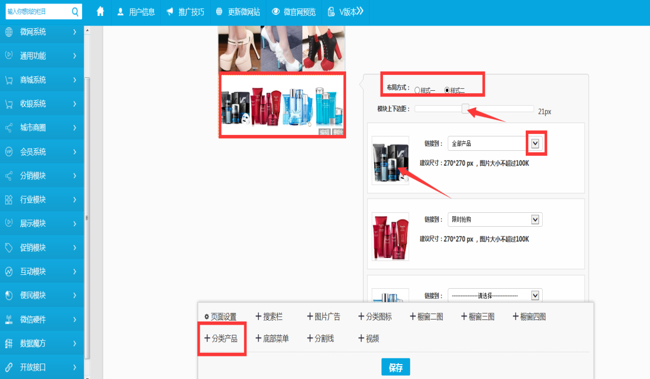
Task: Select the 样式一 layout radio button
Action: [417, 90]
